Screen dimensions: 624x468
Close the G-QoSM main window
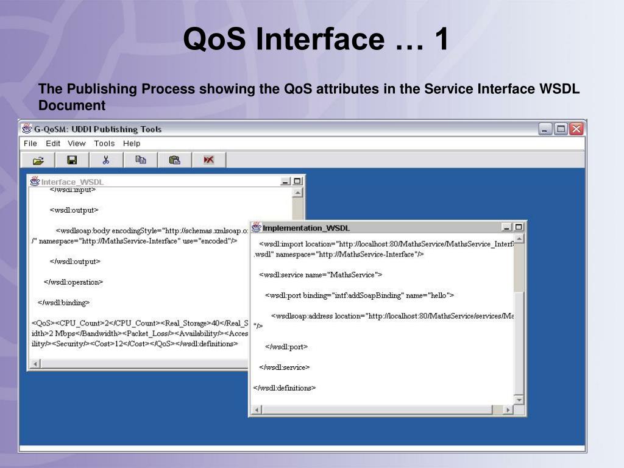[x=576, y=129]
